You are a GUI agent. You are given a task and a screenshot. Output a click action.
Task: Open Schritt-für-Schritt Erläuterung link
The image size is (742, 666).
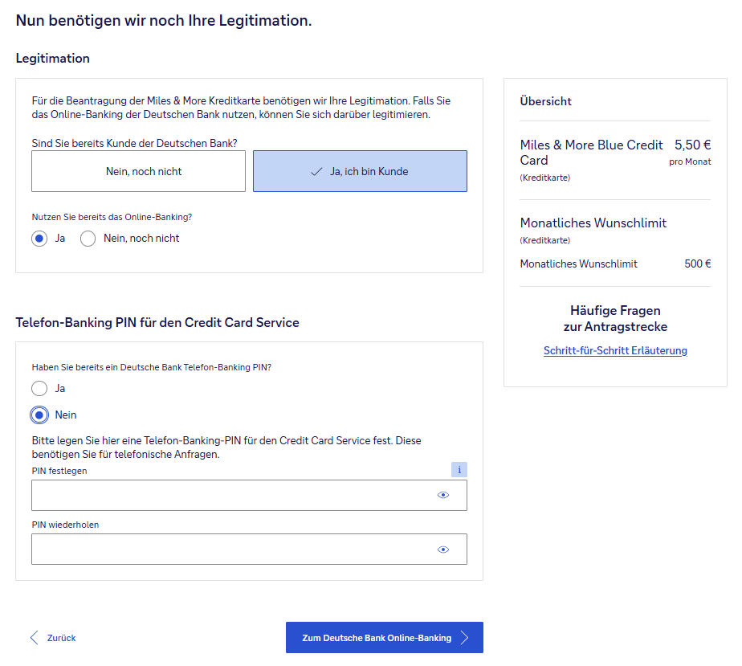click(615, 350)
